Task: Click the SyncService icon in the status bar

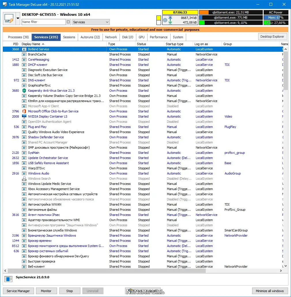Action: pyautogui.click(x=8, y=279)
